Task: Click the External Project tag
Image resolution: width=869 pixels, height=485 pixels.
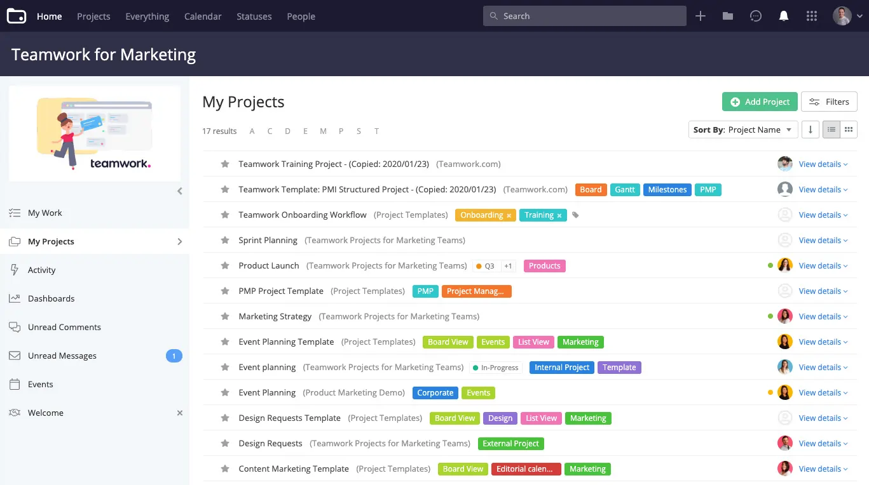Action: coord(510,443)
